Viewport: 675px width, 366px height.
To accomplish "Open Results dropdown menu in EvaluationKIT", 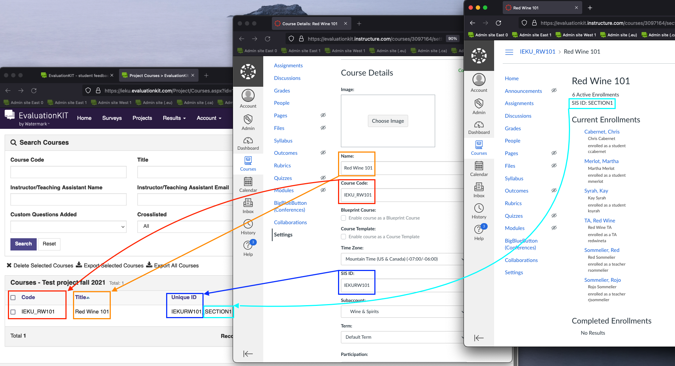I will 174,118.
